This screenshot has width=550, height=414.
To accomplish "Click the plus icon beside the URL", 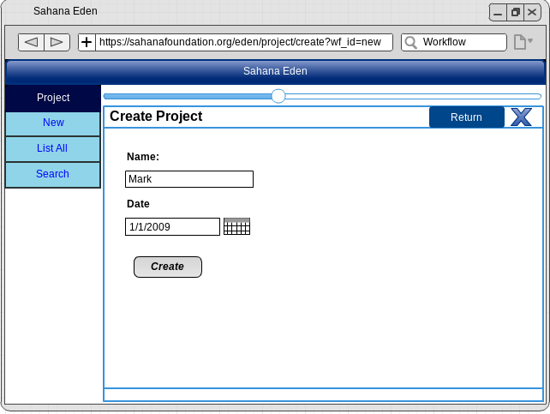I will point(87,42).
